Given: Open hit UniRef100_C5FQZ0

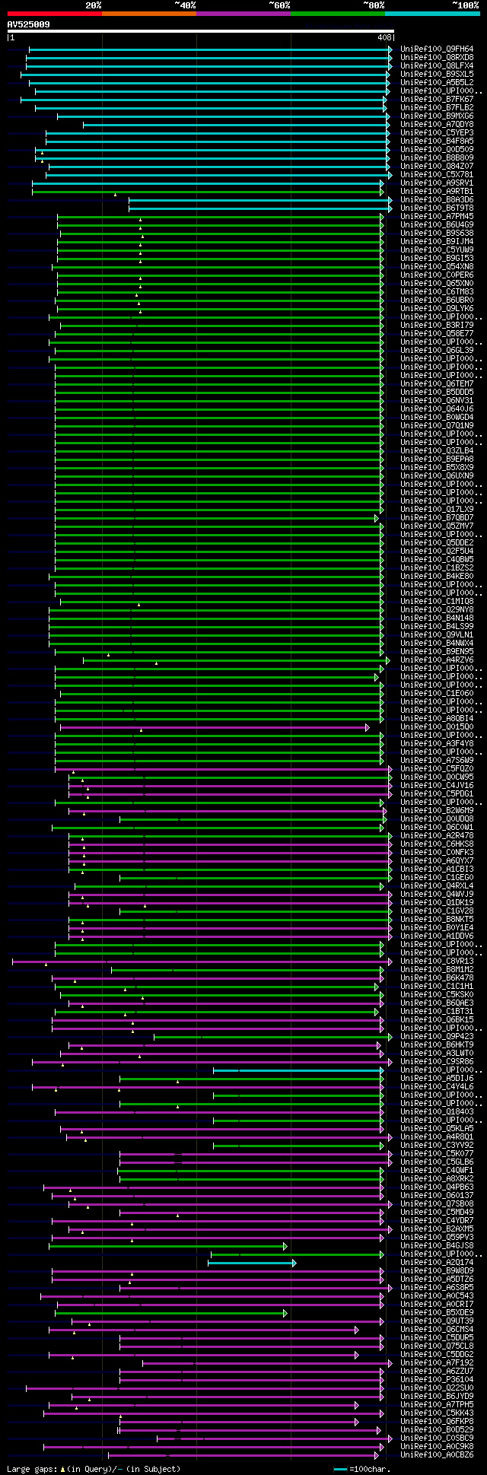Looking at the screenshot, I should pos(437,769).
